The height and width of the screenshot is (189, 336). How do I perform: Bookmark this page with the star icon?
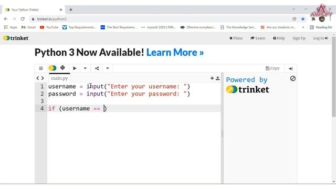click(x=303, y=19)
